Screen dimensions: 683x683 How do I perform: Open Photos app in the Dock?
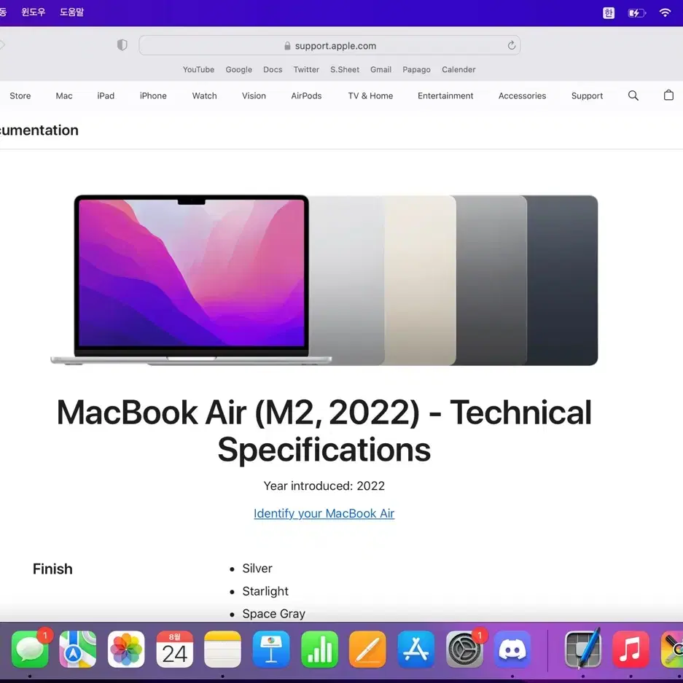[126, 649]
